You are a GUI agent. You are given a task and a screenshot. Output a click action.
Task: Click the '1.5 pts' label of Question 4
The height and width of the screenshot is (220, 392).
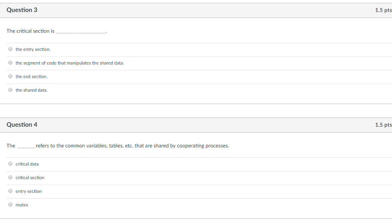click(383, 125)
